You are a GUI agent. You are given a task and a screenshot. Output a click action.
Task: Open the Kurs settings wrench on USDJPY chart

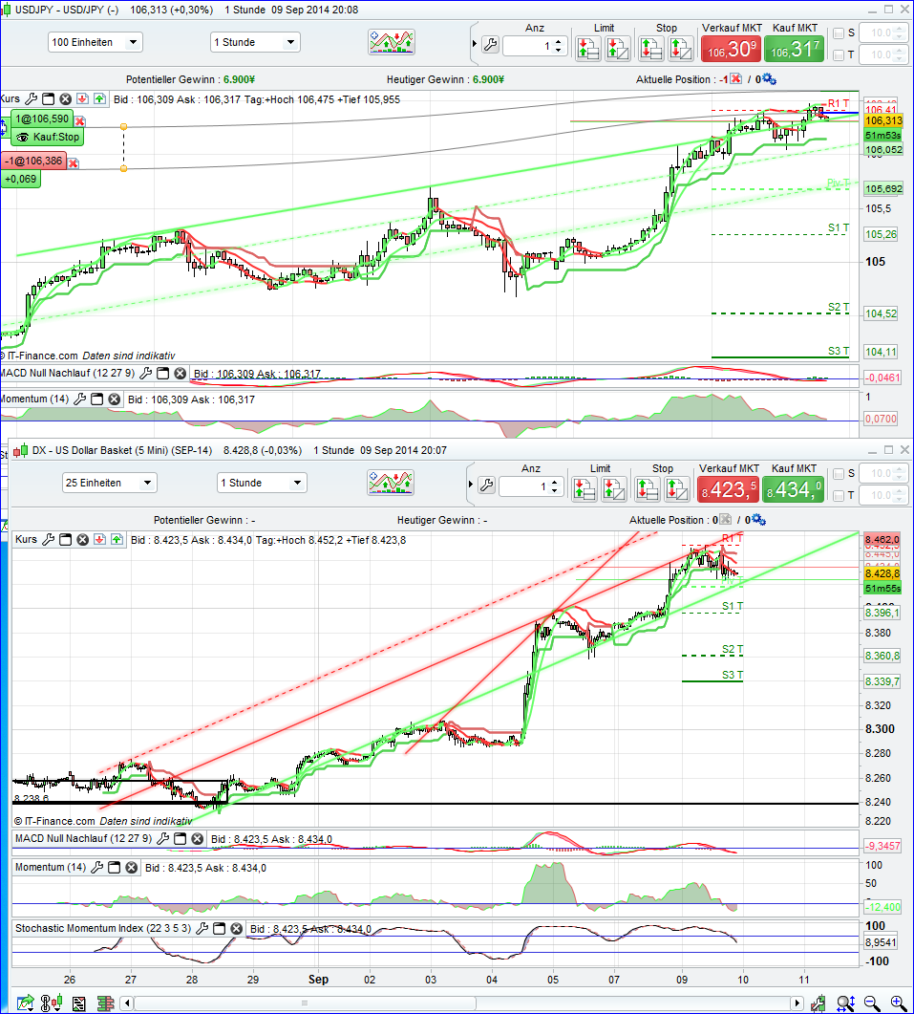tap(32, 98)
